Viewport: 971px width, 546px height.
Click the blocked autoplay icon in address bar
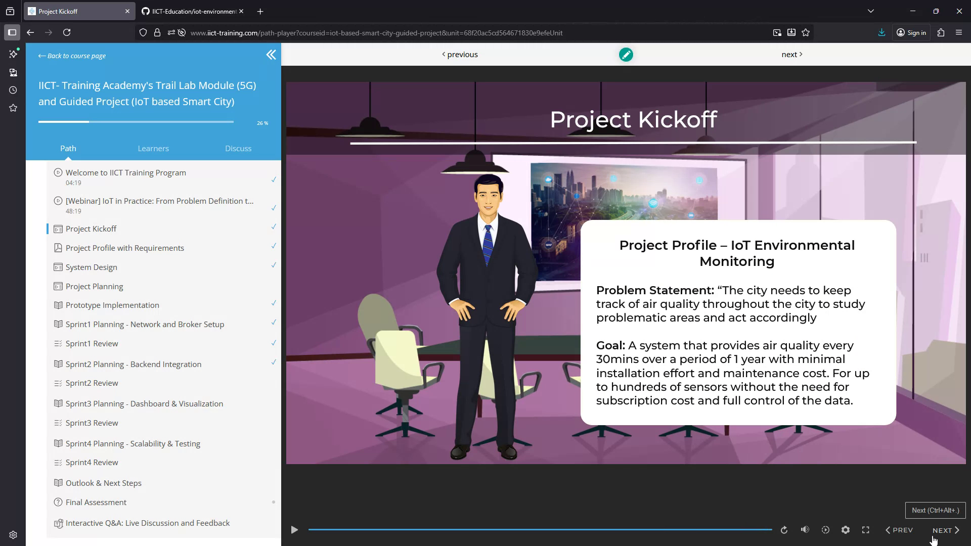coord(182,32)
